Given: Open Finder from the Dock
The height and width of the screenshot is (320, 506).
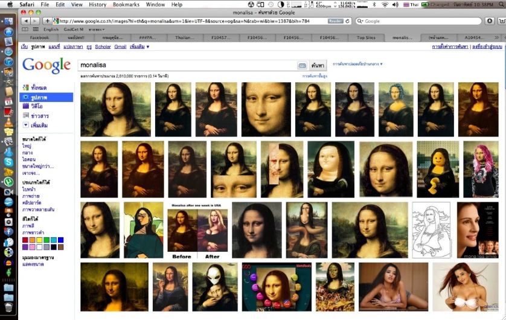Looking at the screenshot, I should (x=8, y=22).
